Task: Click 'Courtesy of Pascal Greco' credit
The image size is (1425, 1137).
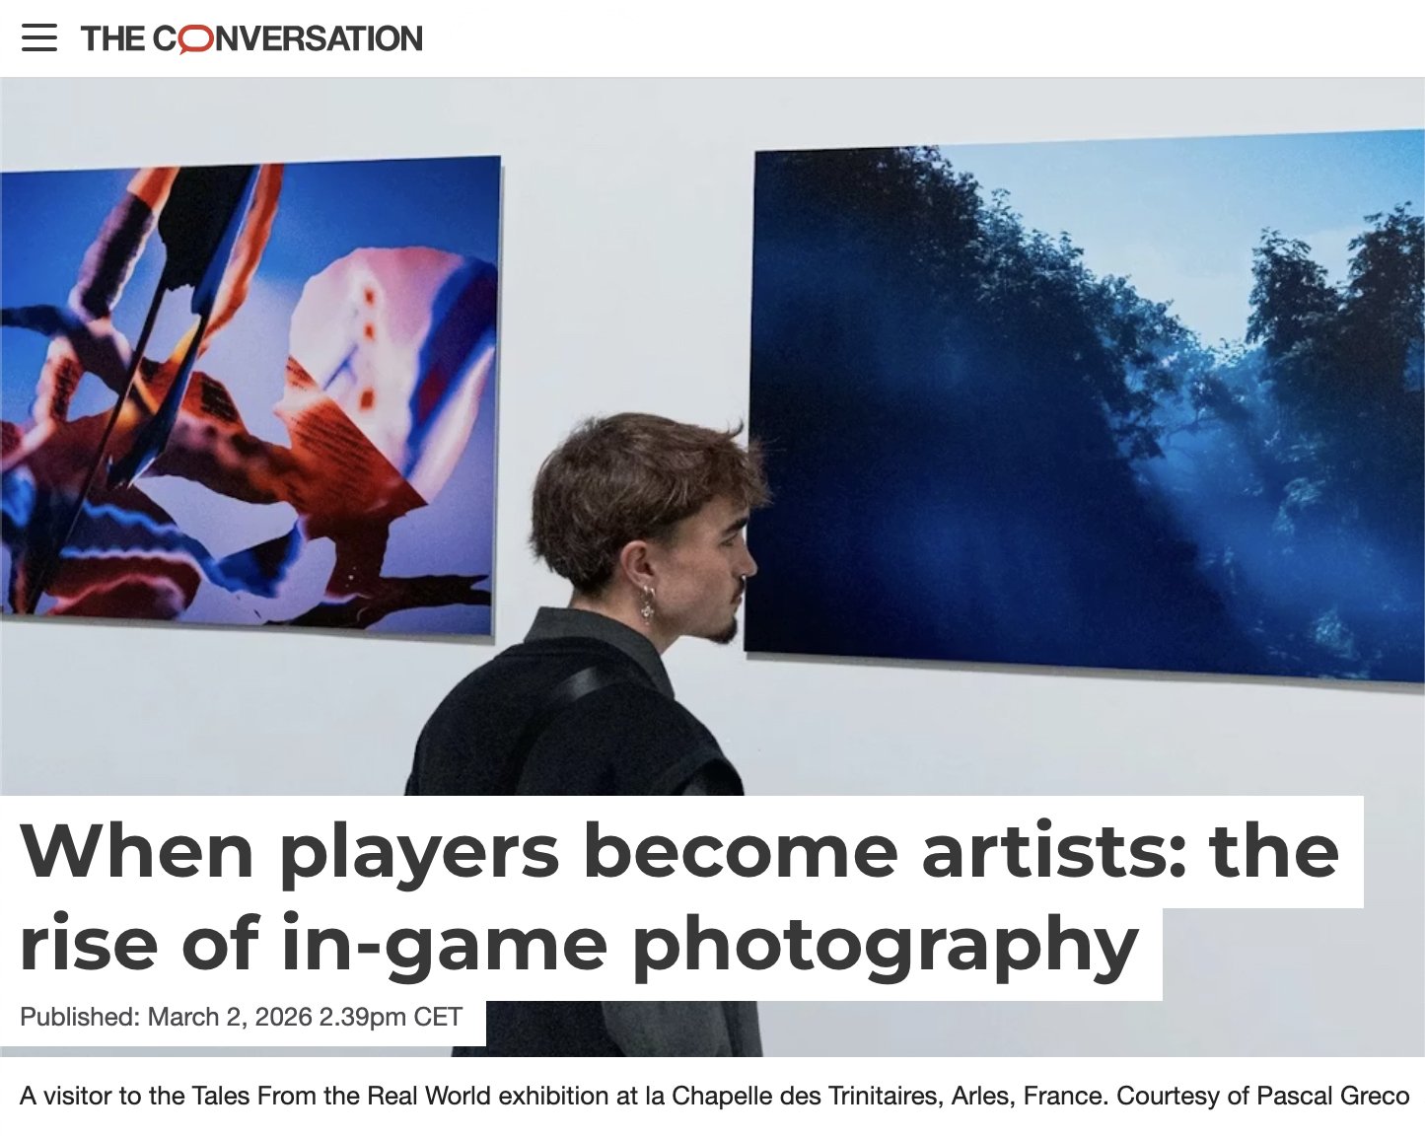Action: coord(1263,1096)
